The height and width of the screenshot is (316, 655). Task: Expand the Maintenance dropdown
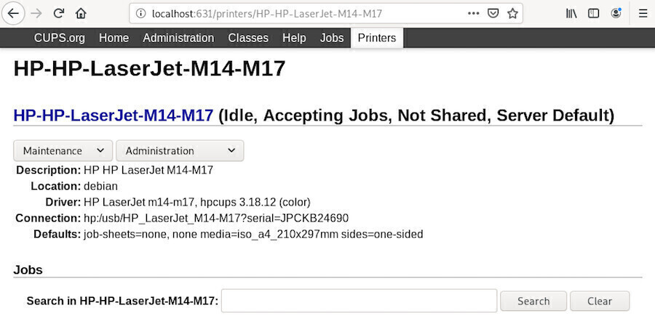coord(63,150)
